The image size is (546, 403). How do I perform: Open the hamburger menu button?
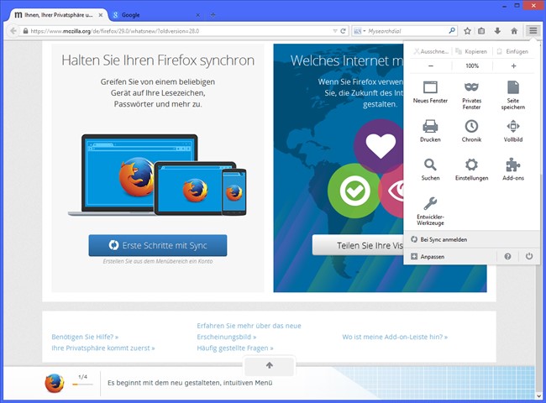pos(533,30)
